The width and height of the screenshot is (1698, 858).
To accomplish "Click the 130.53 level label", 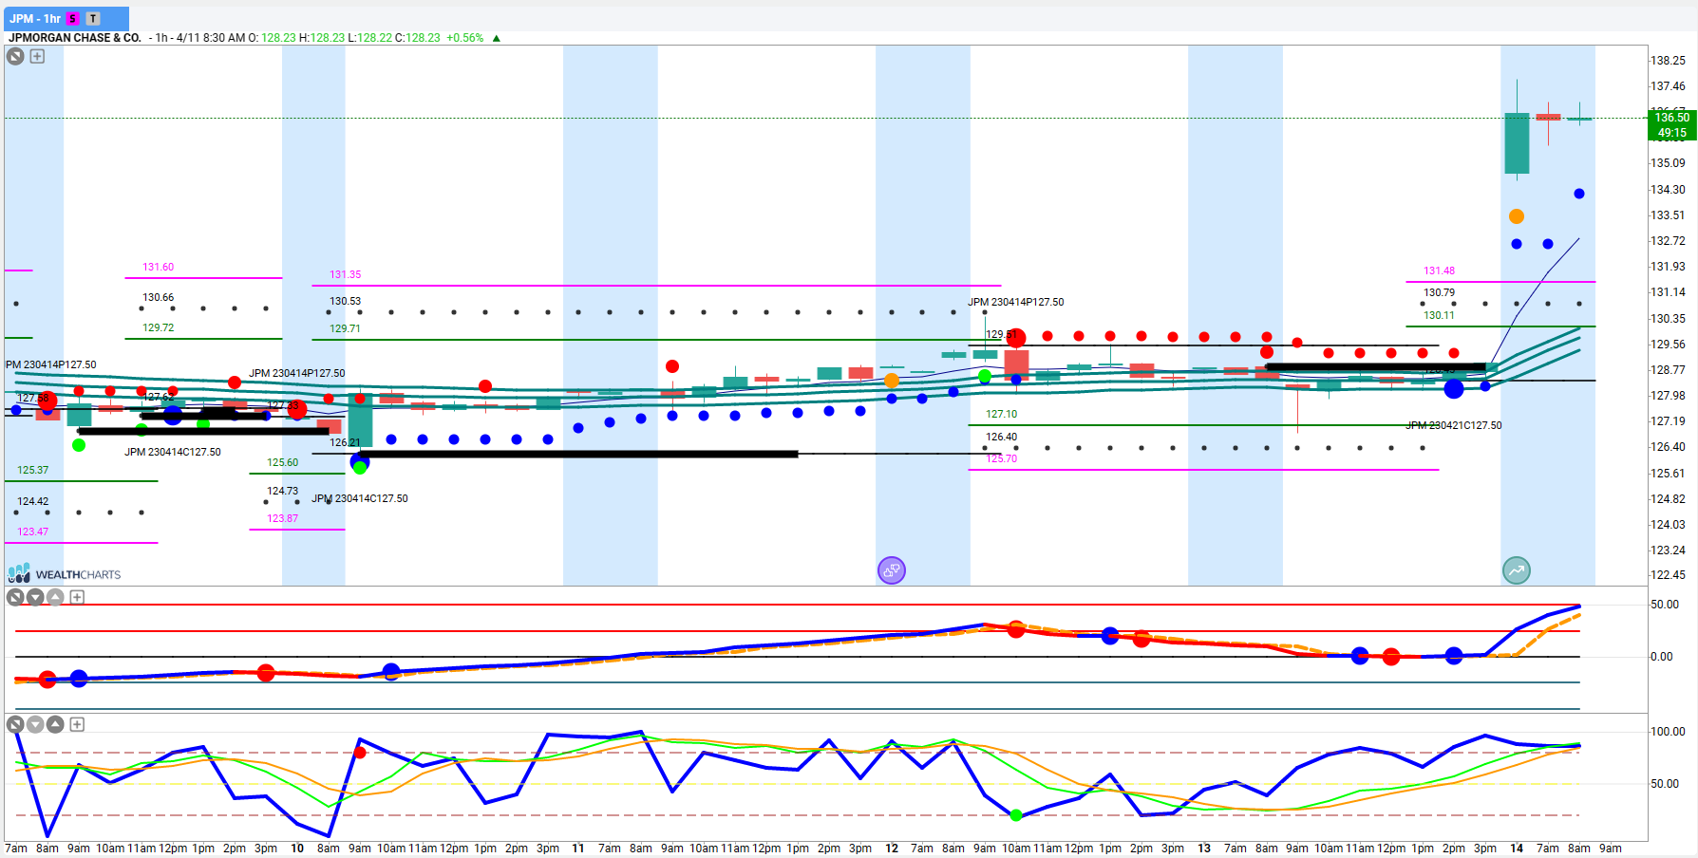I will (346, 301).
